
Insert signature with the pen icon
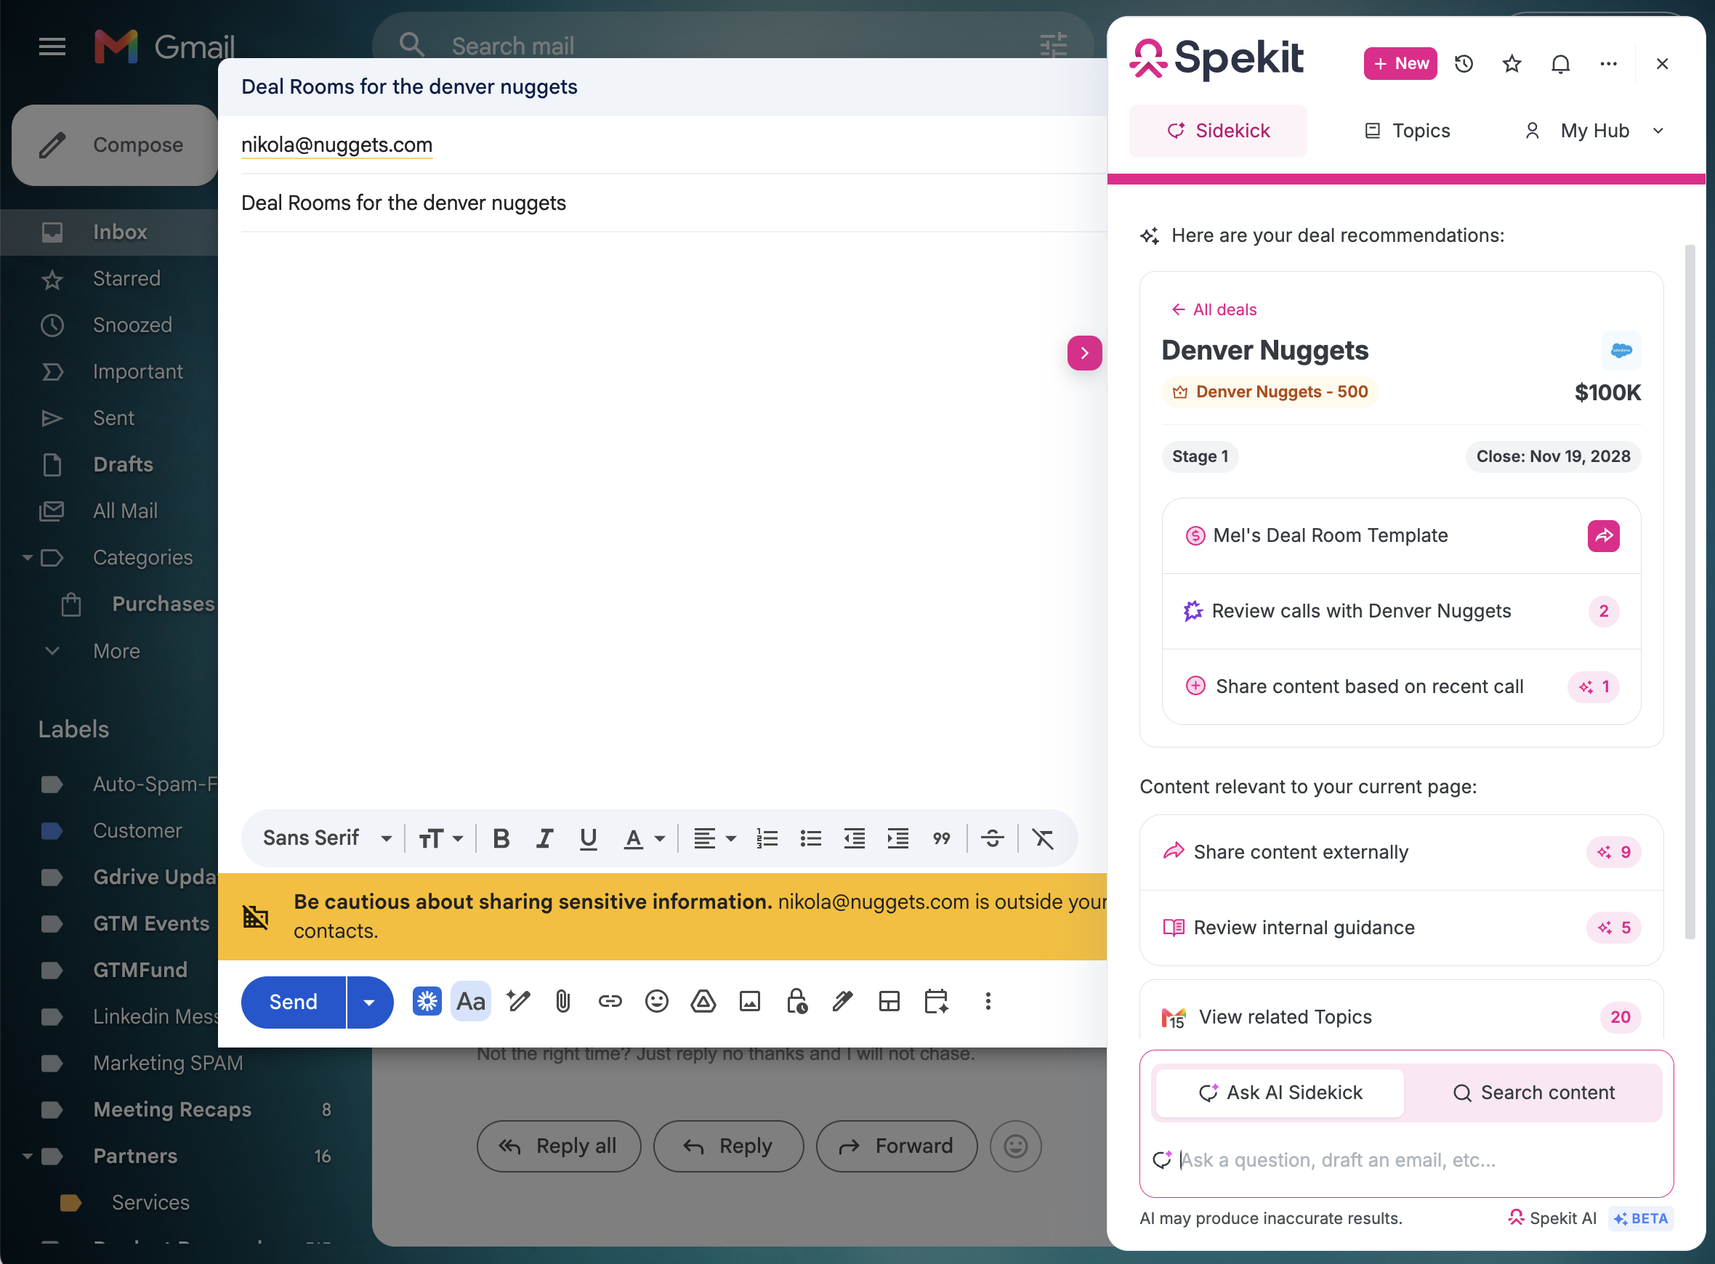coord(842,1001)
